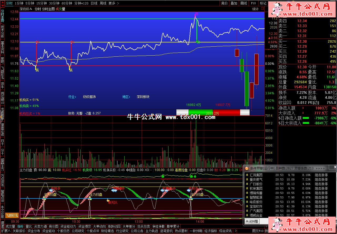Switch to the 1分钟 period tab
Screen dimensions: 337x234
[x=19, y=3]
